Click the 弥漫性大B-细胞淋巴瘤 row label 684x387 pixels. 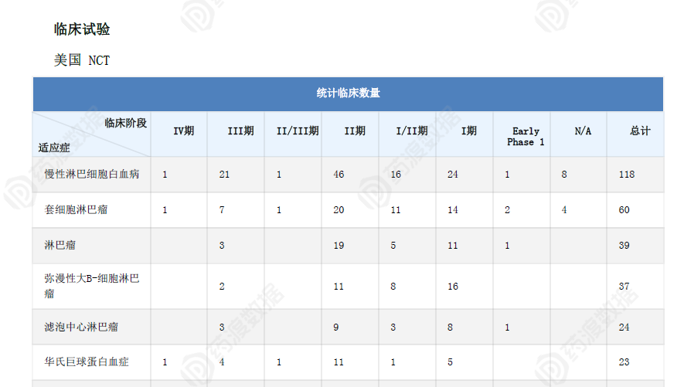[x=92, y=286]
